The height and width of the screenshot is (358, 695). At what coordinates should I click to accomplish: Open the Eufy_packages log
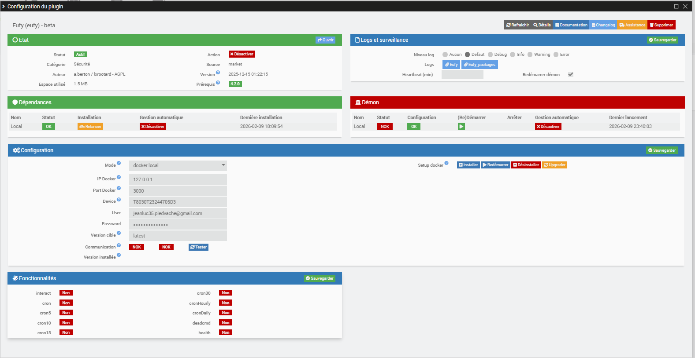point(479,65)
